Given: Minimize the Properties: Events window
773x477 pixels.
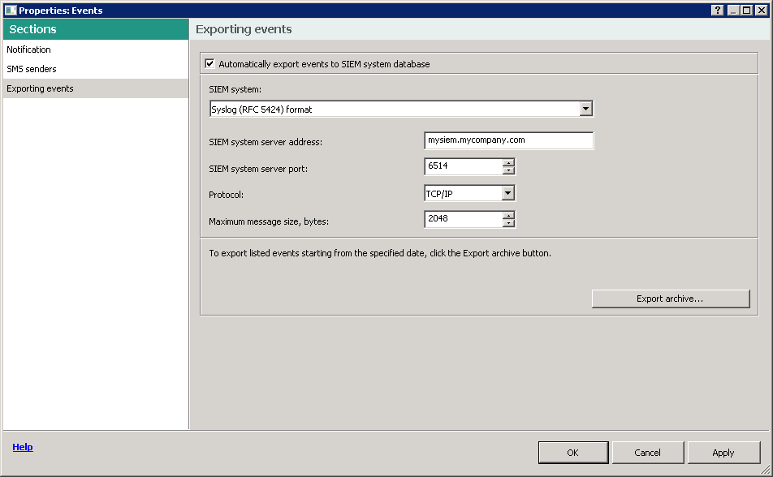Looking at the screenshot, I should (x=733, y=10).
